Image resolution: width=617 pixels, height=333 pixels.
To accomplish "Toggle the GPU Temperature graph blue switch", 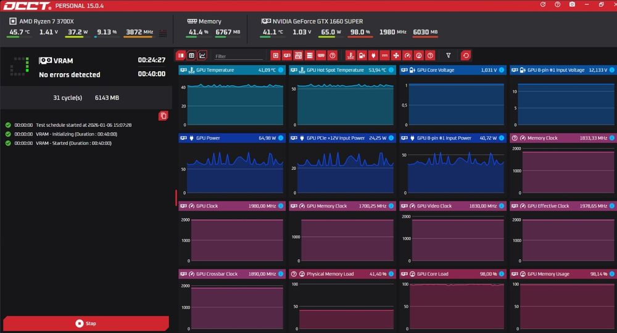I will tap(281, 70).
